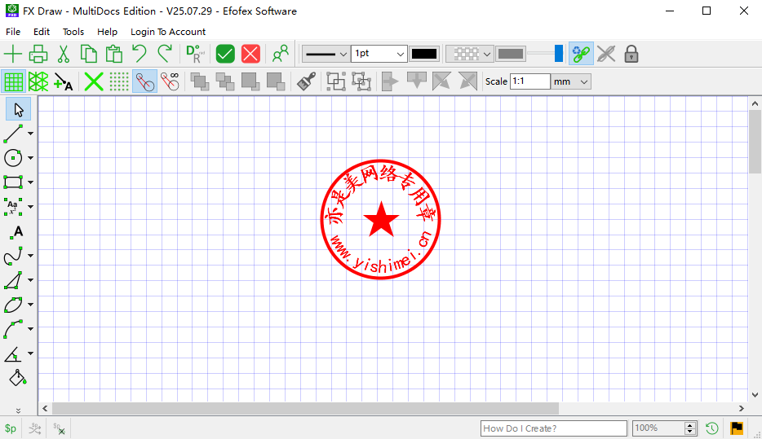The height and width of the screenshot is (439, 762).
Task: Select the arrow pointer tool
Action: click(x=19, y=110)
